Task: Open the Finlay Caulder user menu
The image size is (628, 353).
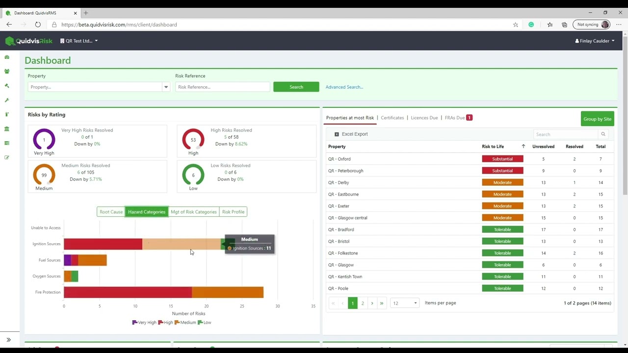Action: [595, 41]
